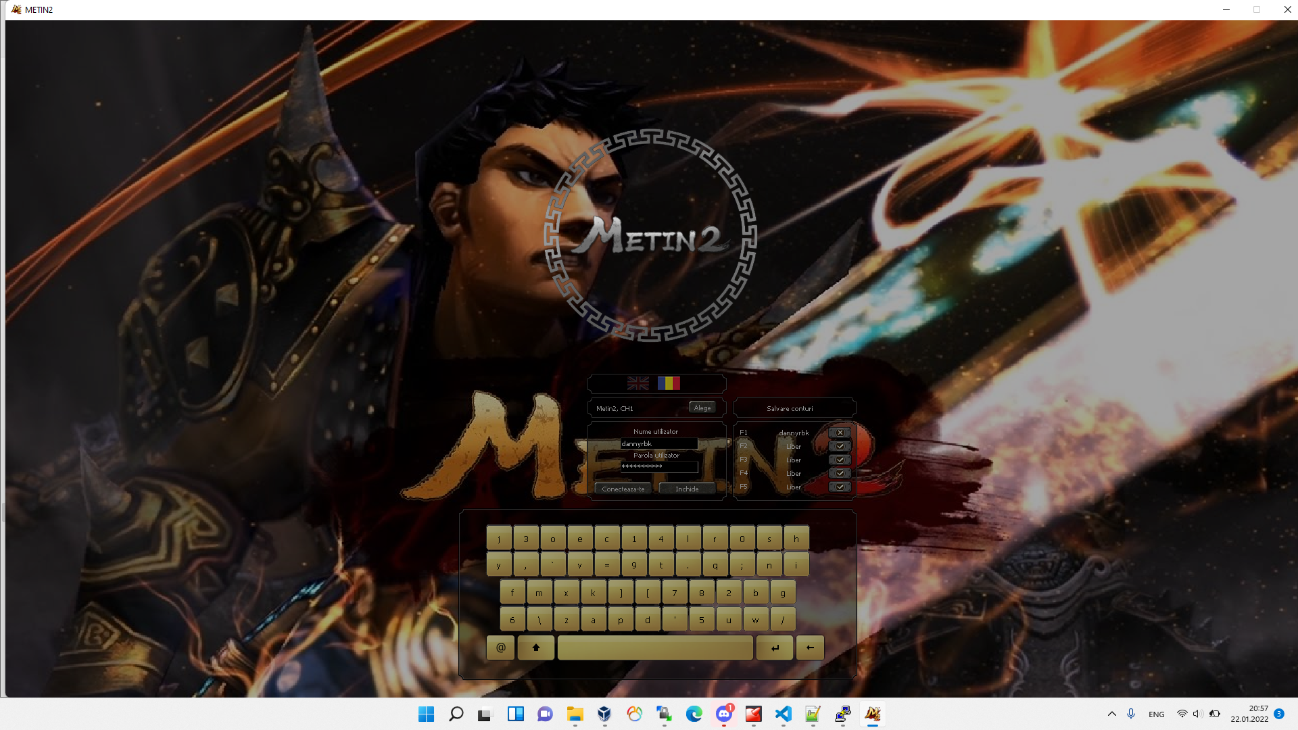Select the Romanian flag language
The height and width of the screenshot is (730, 1298).
point(669,383)
